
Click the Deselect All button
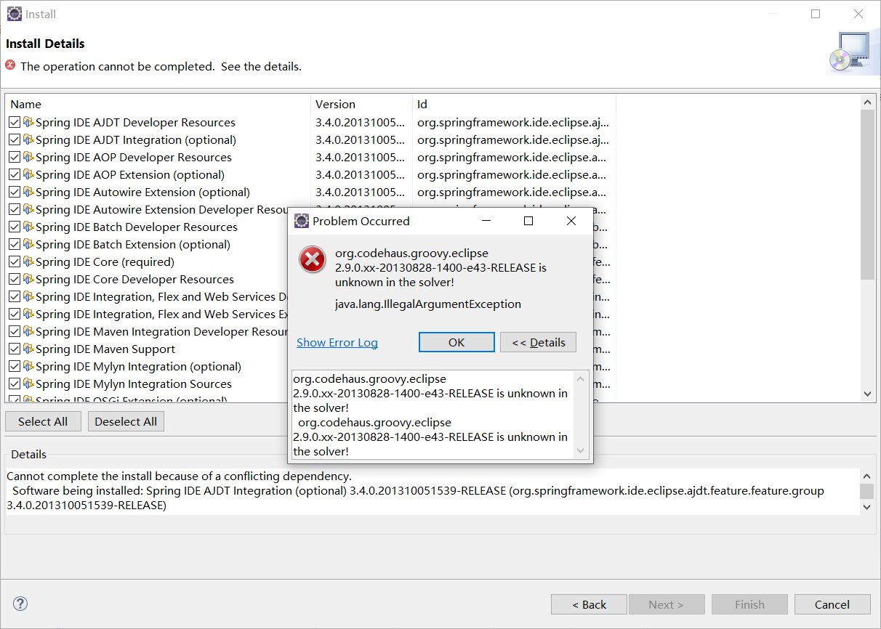126,421
